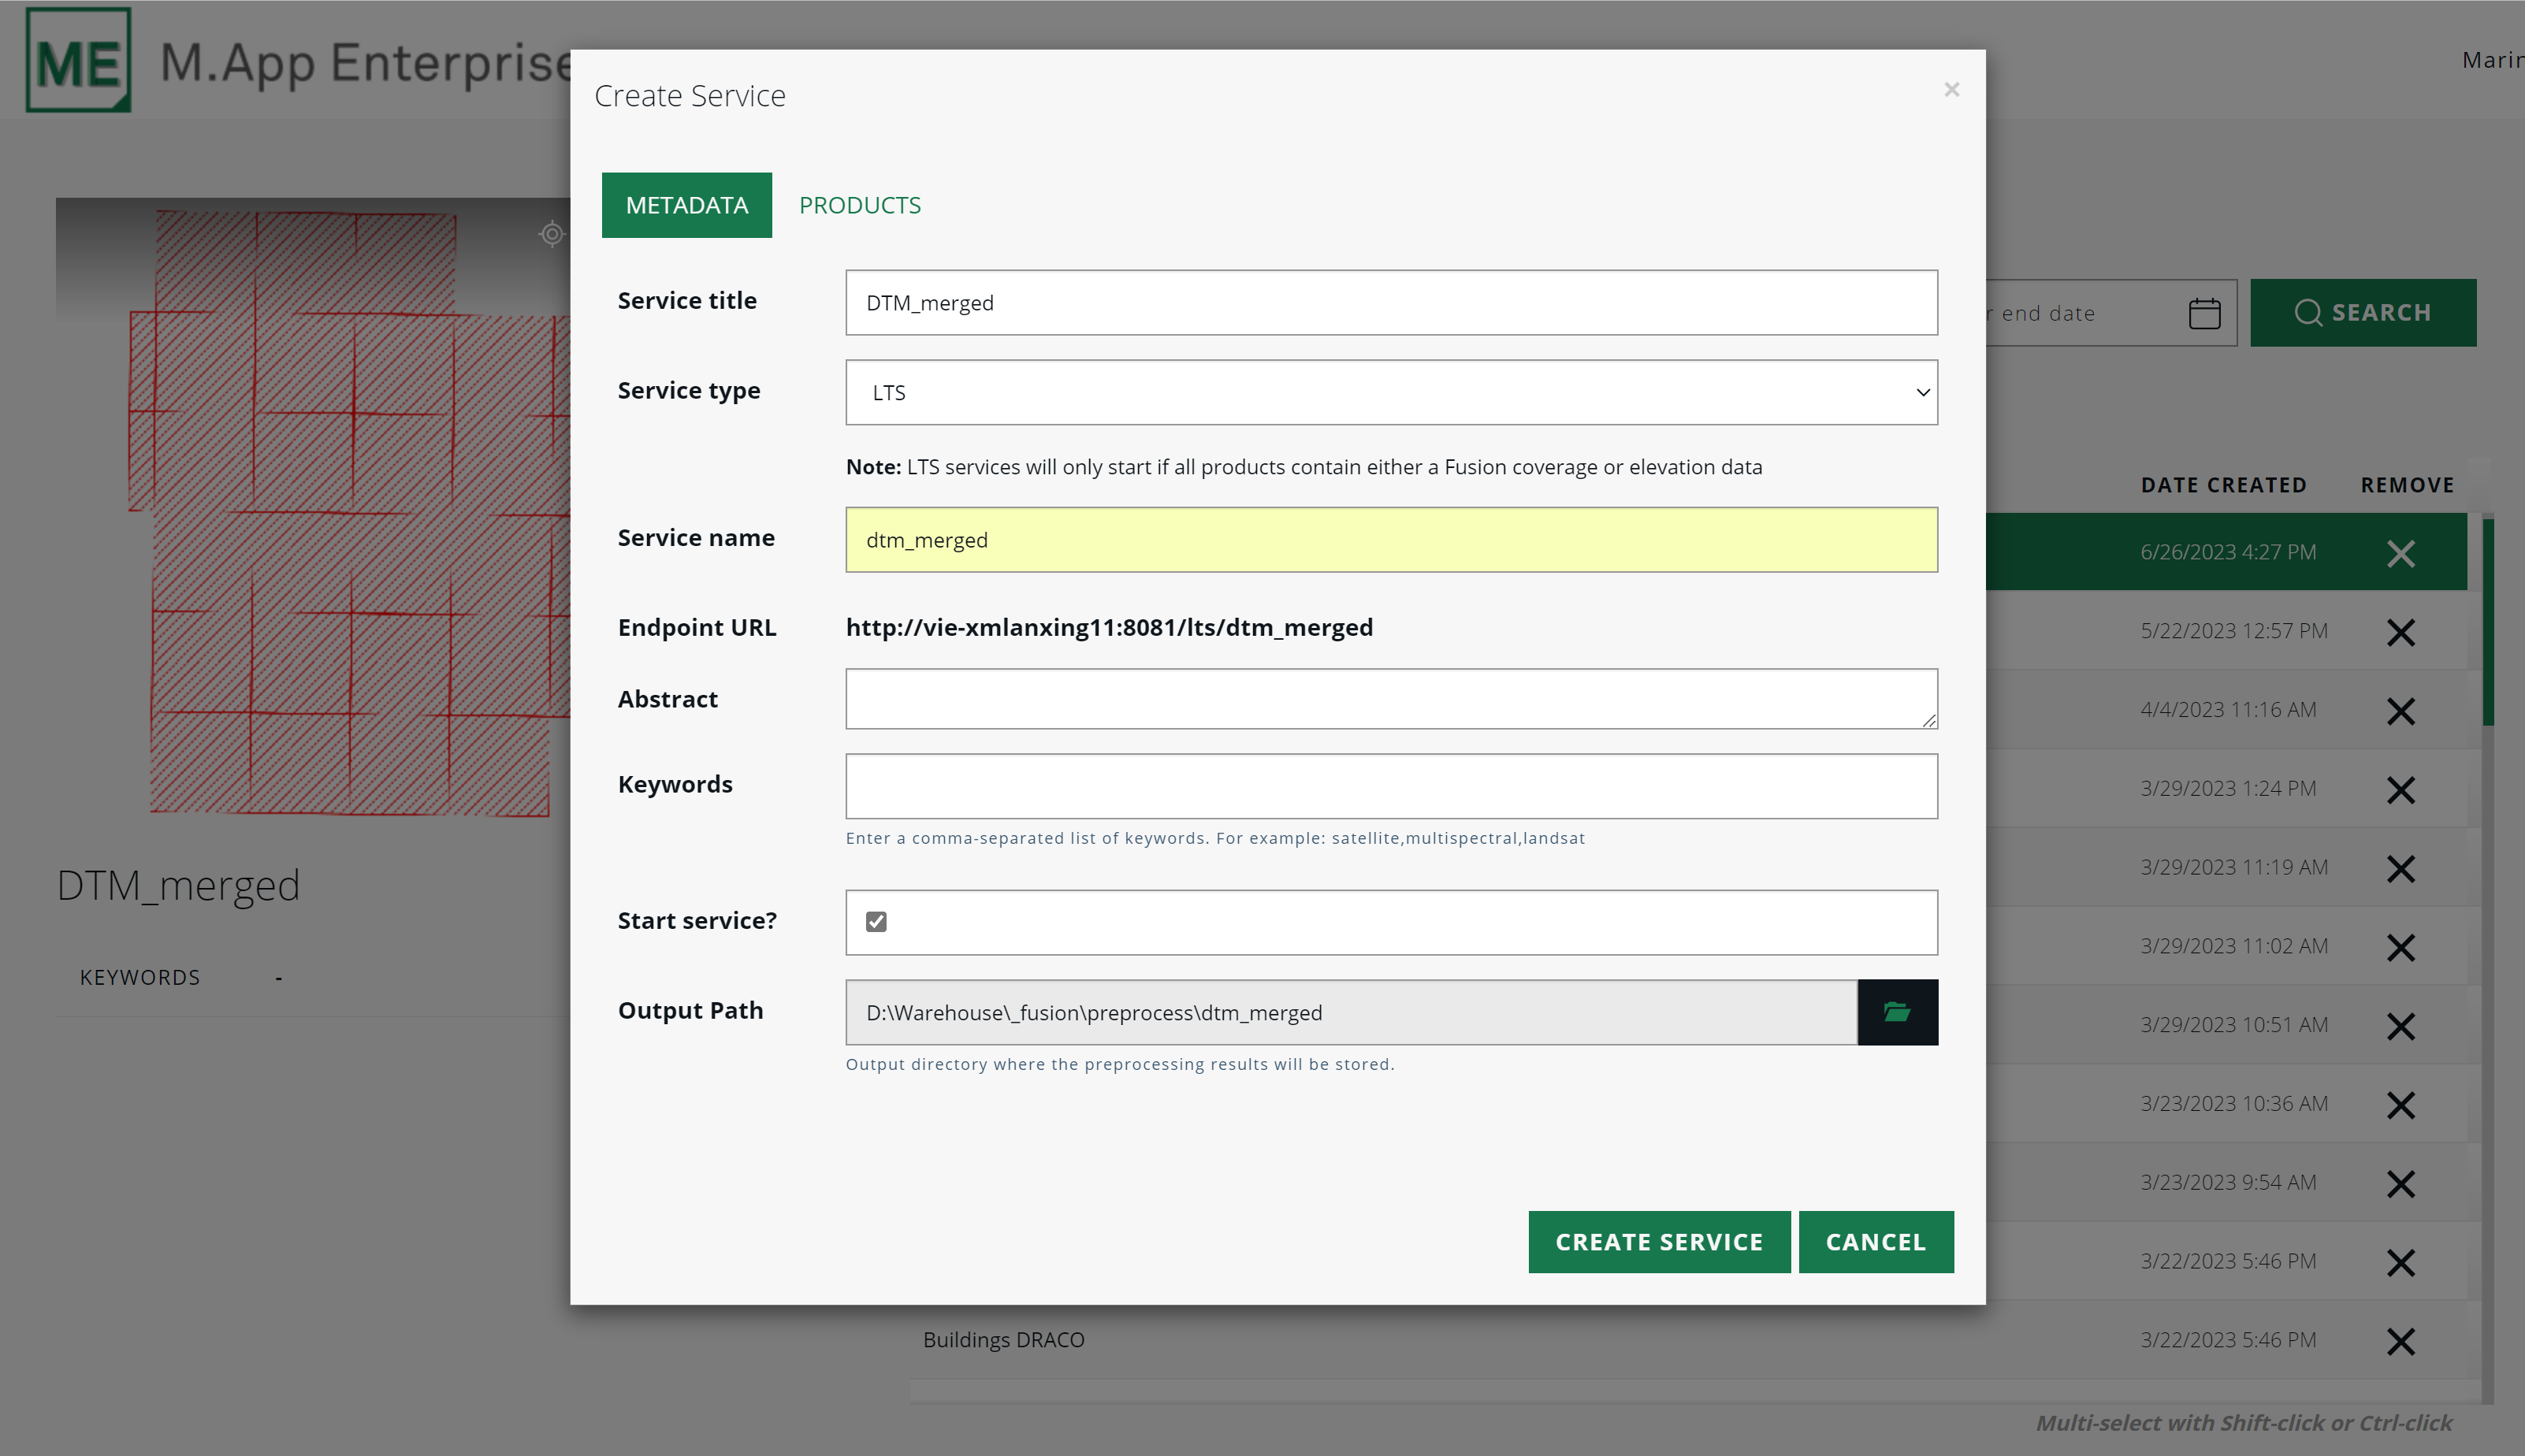Click inside the Keywords field
Image resolution: width=2525 pixels, height=1456 pixels.
click(x=1390, y=785)
